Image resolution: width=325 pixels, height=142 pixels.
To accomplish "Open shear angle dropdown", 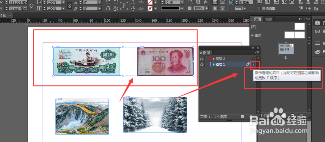I will 100,8.
